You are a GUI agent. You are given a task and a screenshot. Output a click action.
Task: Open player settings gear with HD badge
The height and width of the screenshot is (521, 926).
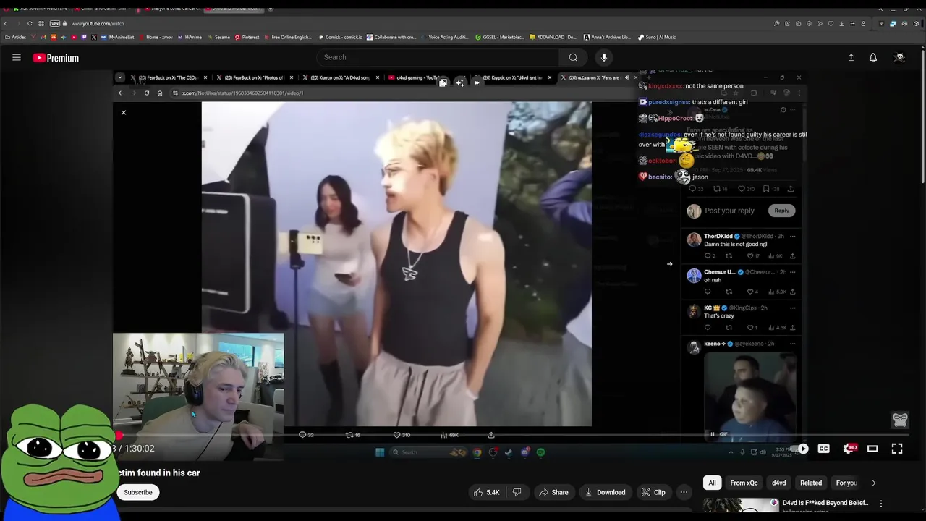849,449
